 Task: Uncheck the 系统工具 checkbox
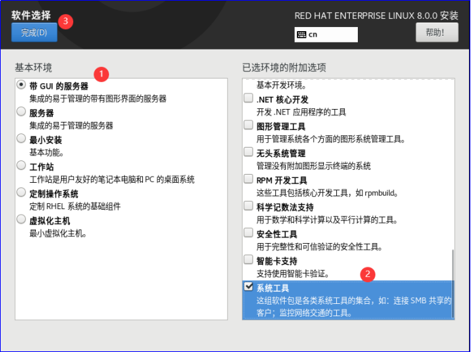(248, 286)
